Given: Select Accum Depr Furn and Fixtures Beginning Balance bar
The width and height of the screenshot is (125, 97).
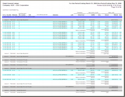Looking at the screenshot, I should 62,68.
